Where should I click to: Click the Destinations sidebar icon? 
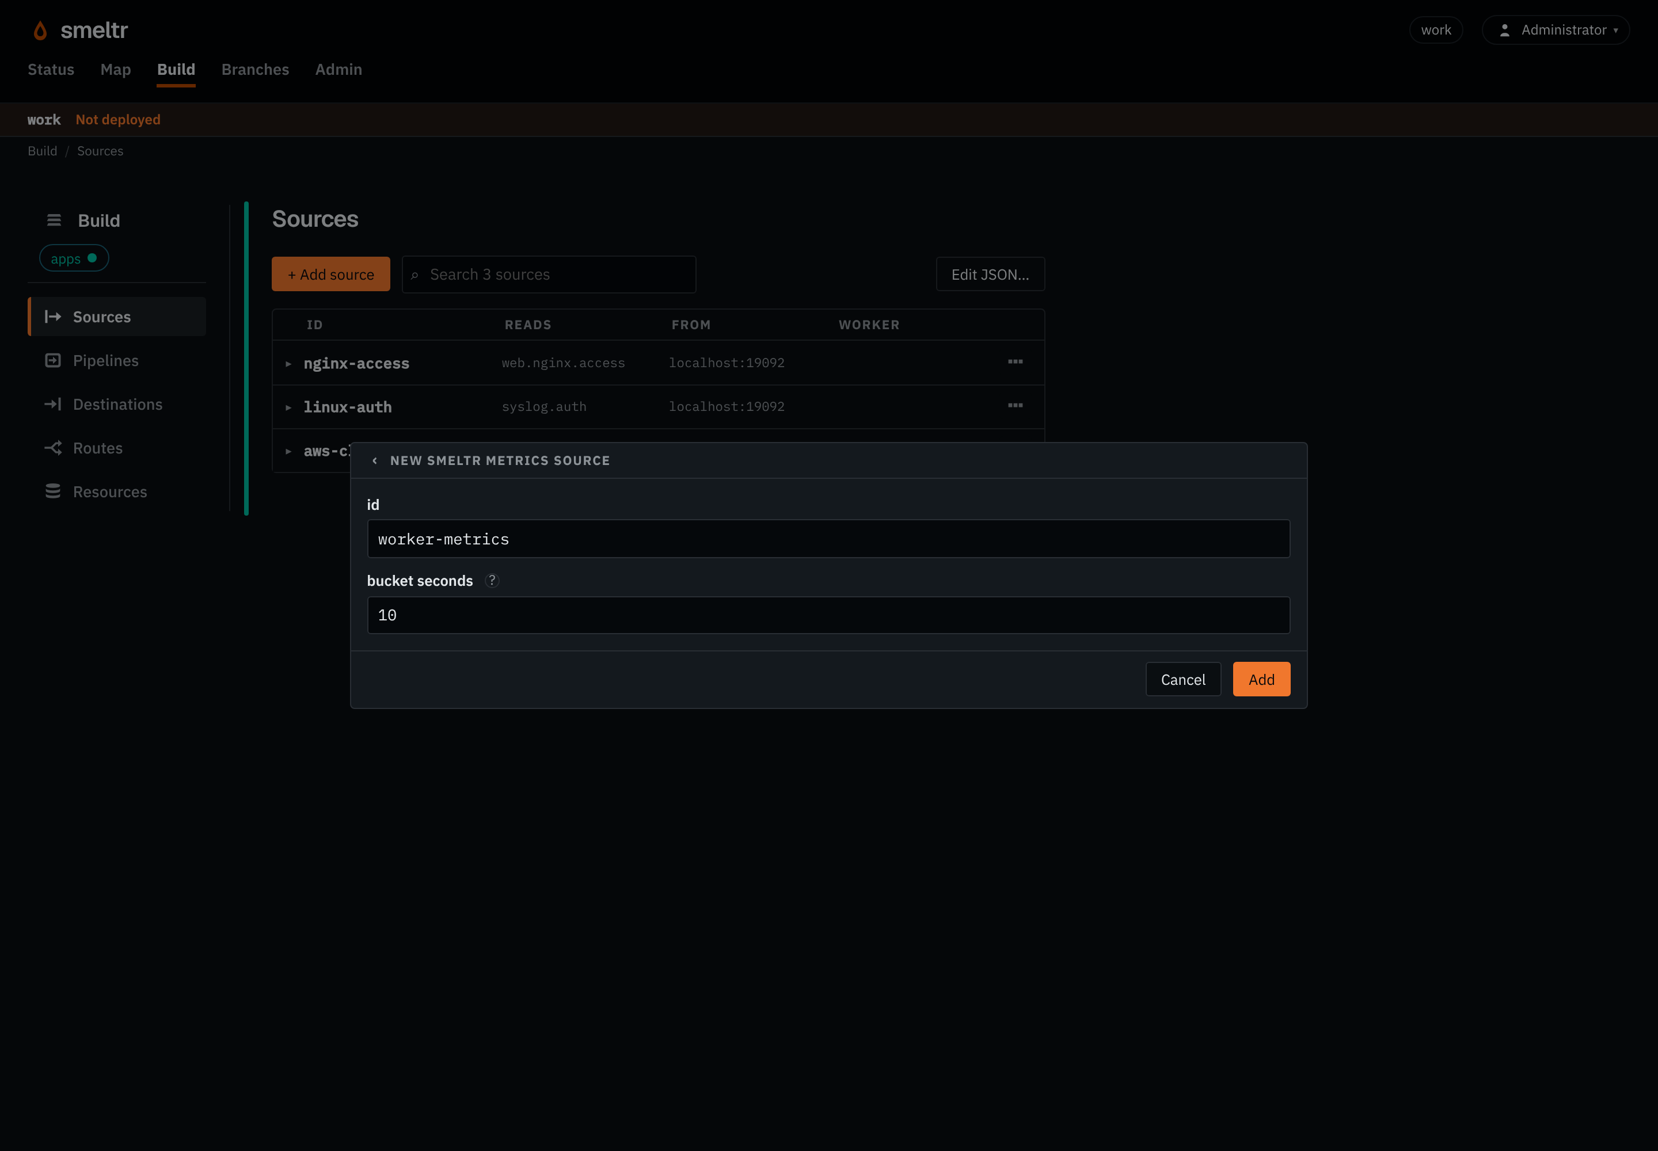(x=52, y=404)
